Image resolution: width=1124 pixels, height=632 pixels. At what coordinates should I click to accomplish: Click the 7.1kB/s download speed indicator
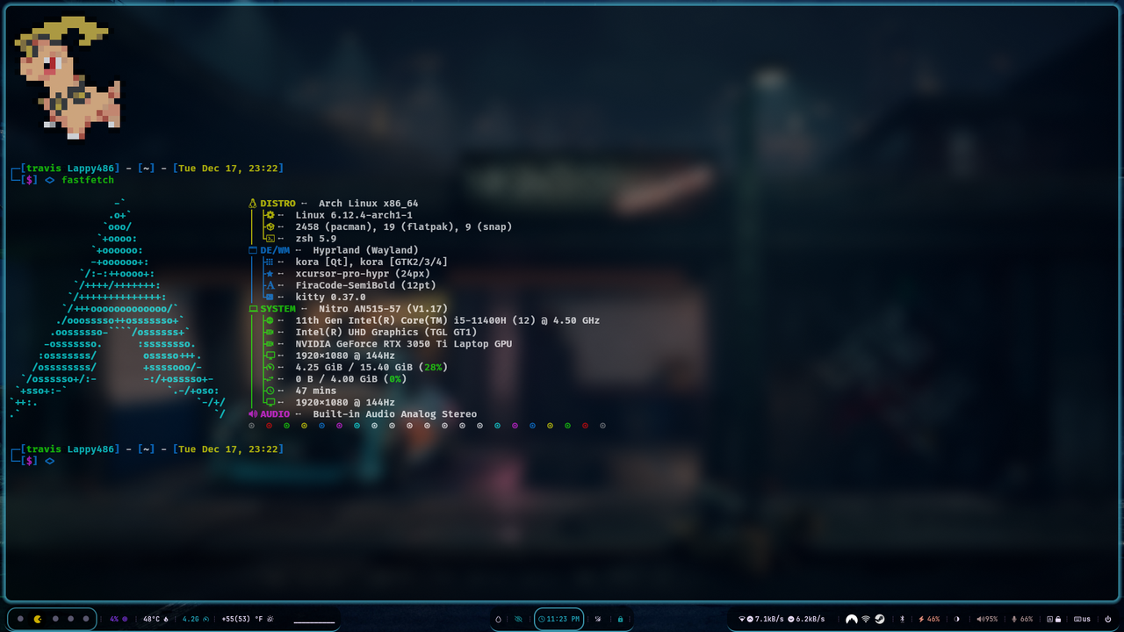(766, 619)
